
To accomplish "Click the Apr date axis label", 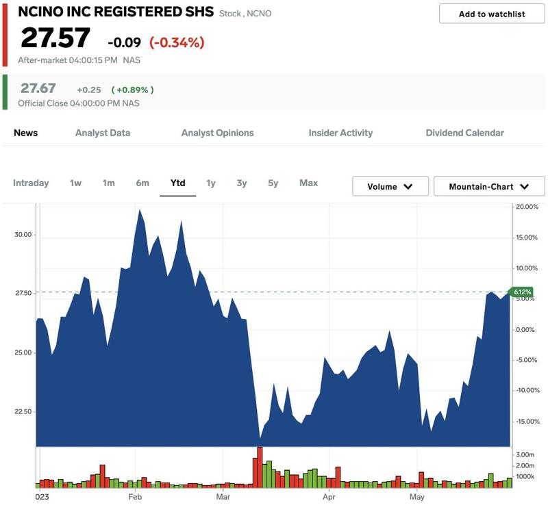I will (x=329, y=497).
